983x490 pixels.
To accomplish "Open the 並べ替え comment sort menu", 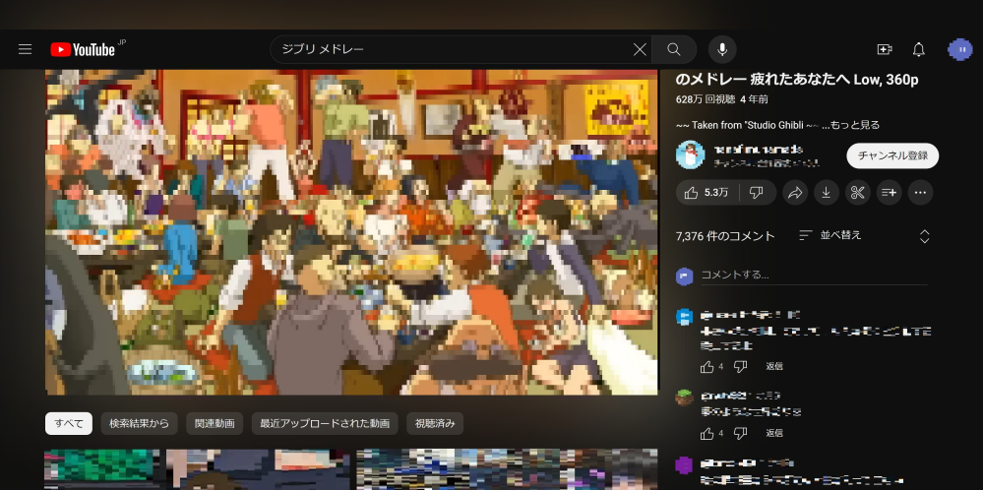I will [x=830, y=235].
